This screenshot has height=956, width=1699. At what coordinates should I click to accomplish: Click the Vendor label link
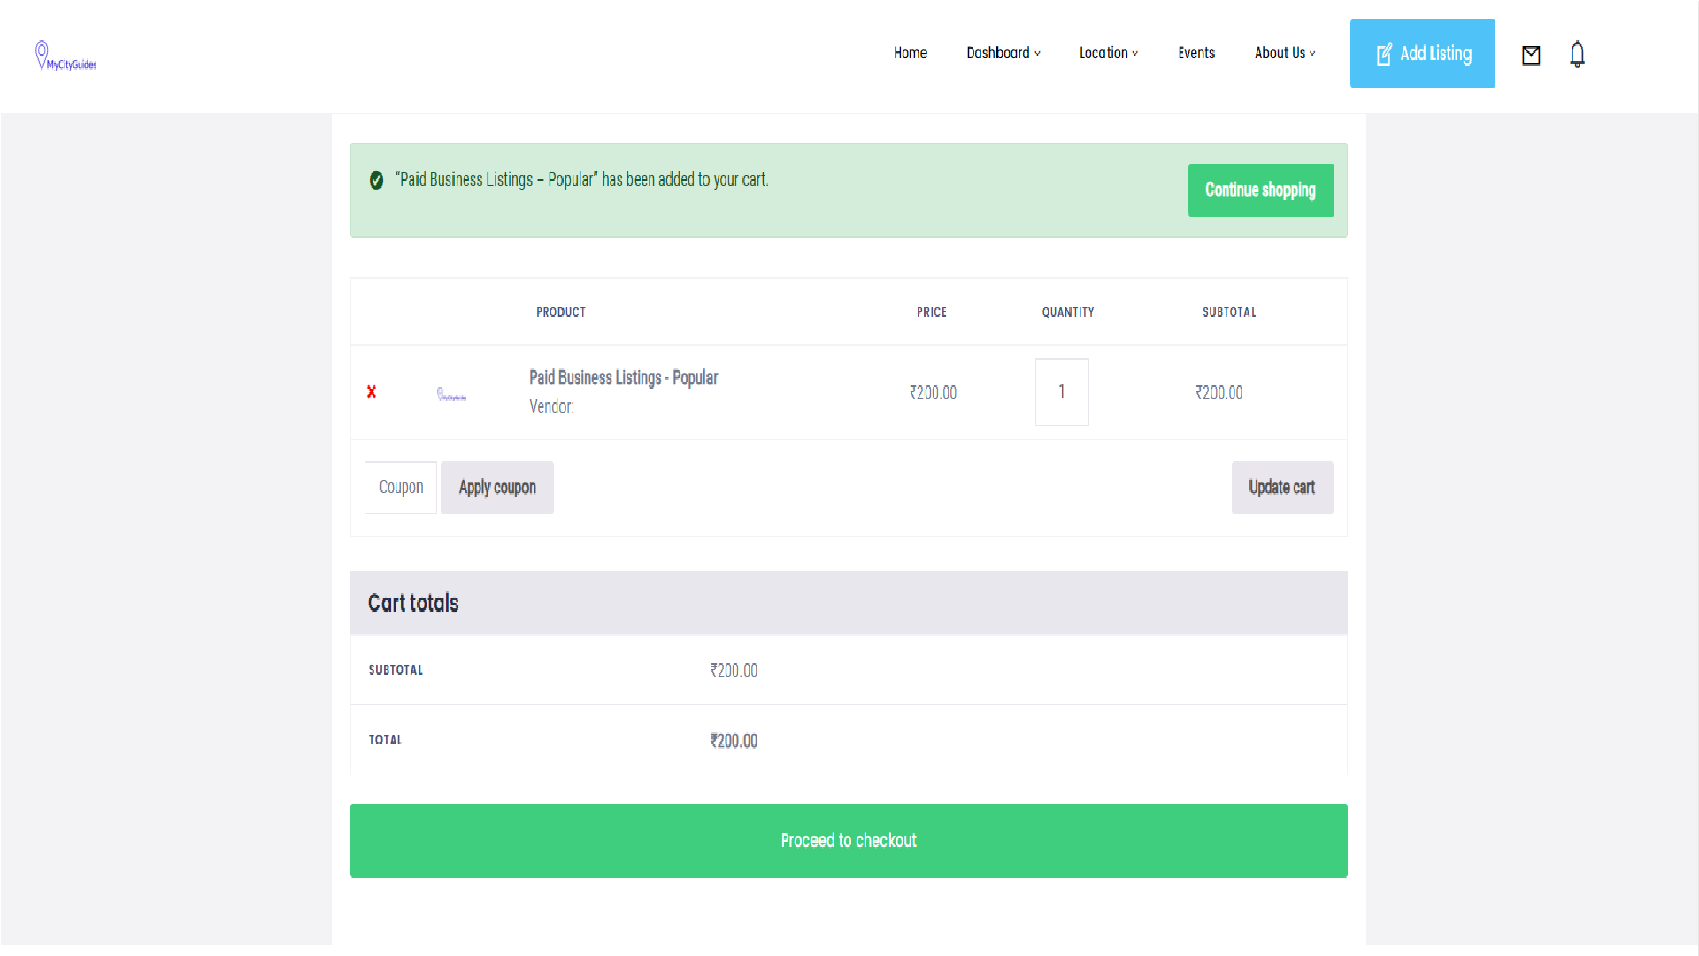click(x=551, y=407)
